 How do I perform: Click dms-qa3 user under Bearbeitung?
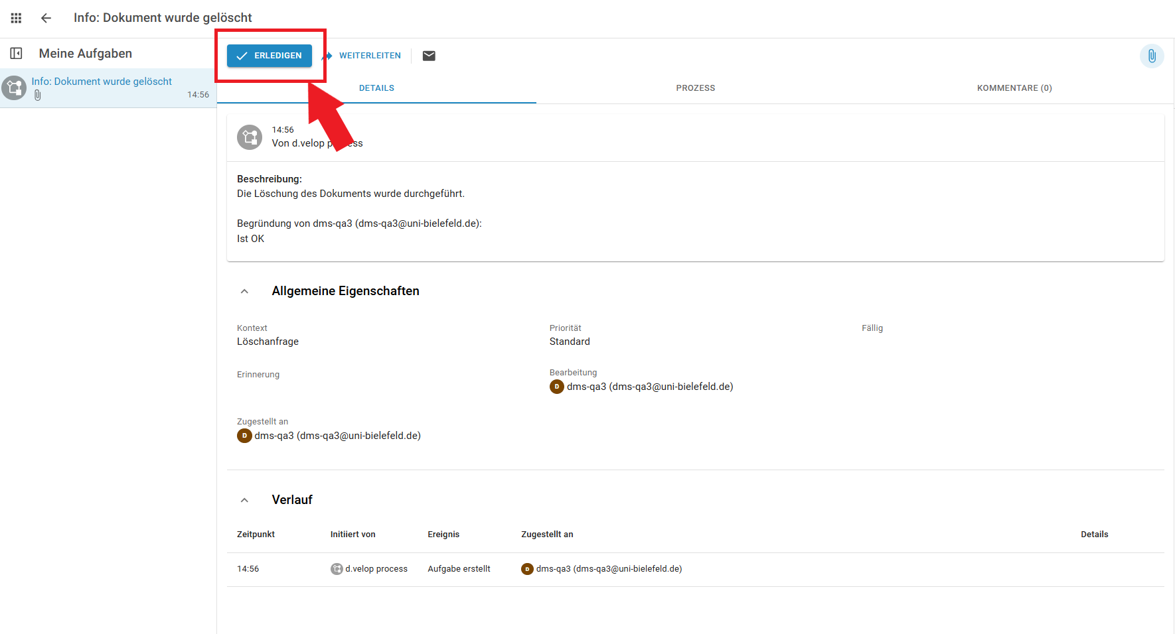pos(641,387)
